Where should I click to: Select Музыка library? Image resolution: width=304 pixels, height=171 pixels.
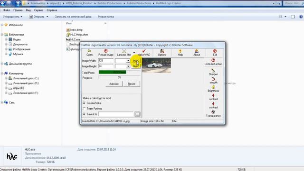pyautogui.click(x=18, y=54)
